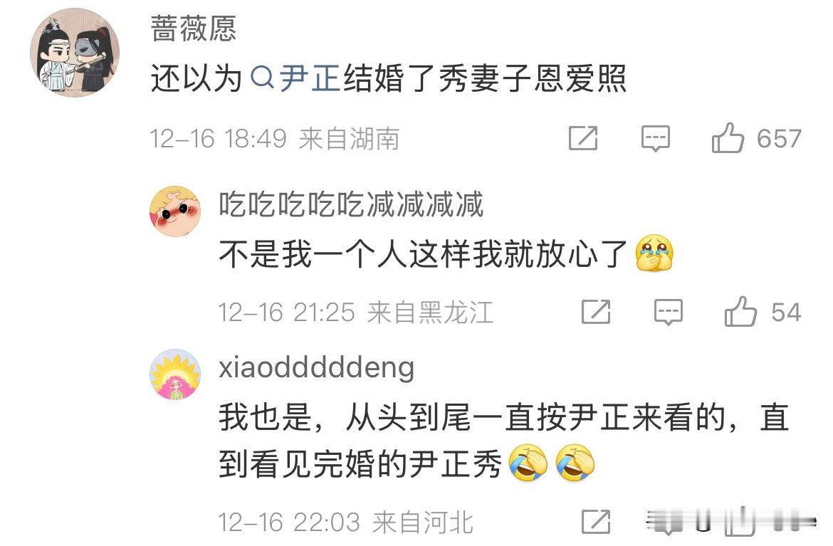Tap the comment icon on the 21:25 reply

668,312
